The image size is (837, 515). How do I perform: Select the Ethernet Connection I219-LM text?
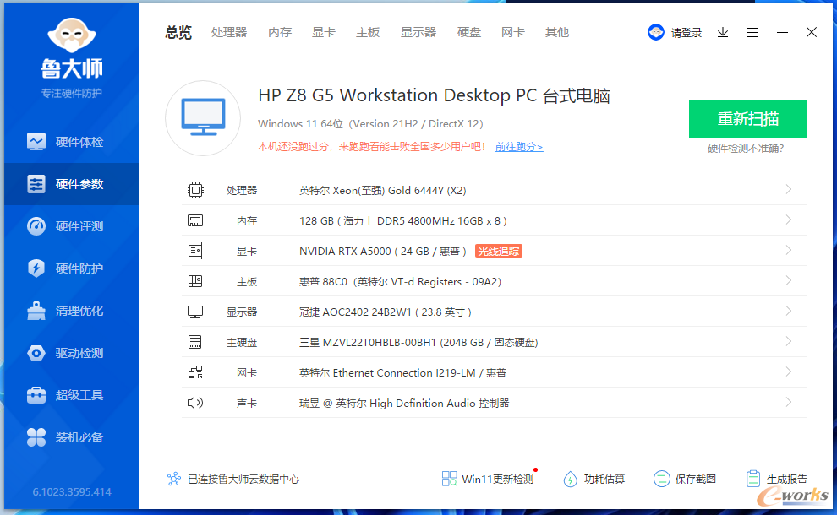(x=402, y=372)
